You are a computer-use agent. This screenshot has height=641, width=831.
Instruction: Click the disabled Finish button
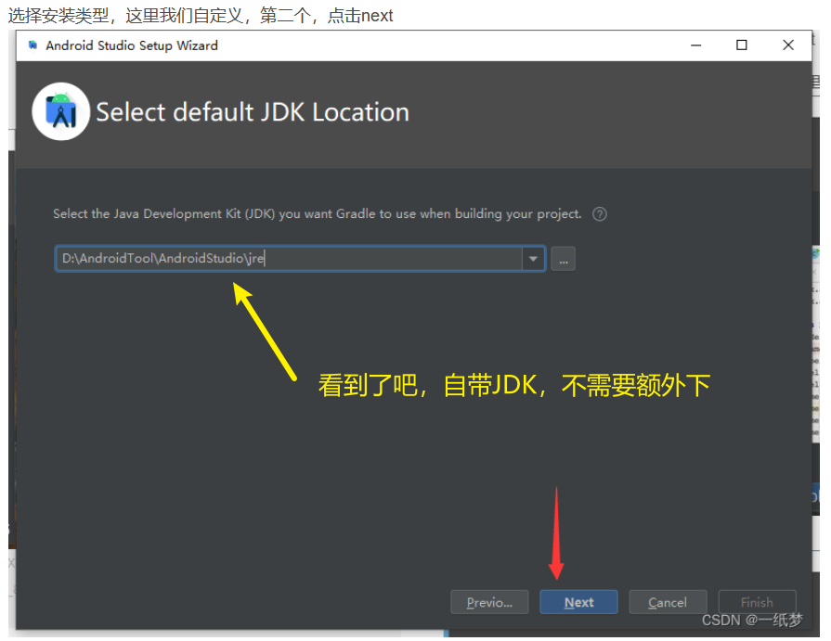tap(757, 602)
